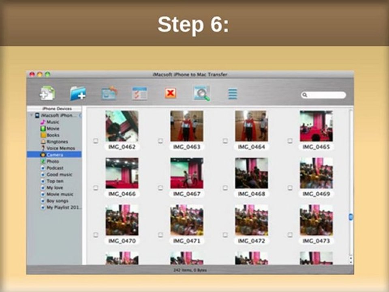
Task: Switch to list view icon
Action: pyautogui.click(x=233, y=94)
